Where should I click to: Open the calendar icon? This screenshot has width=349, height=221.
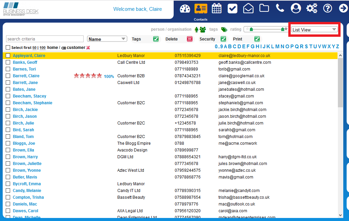click(x=216, y=9)
